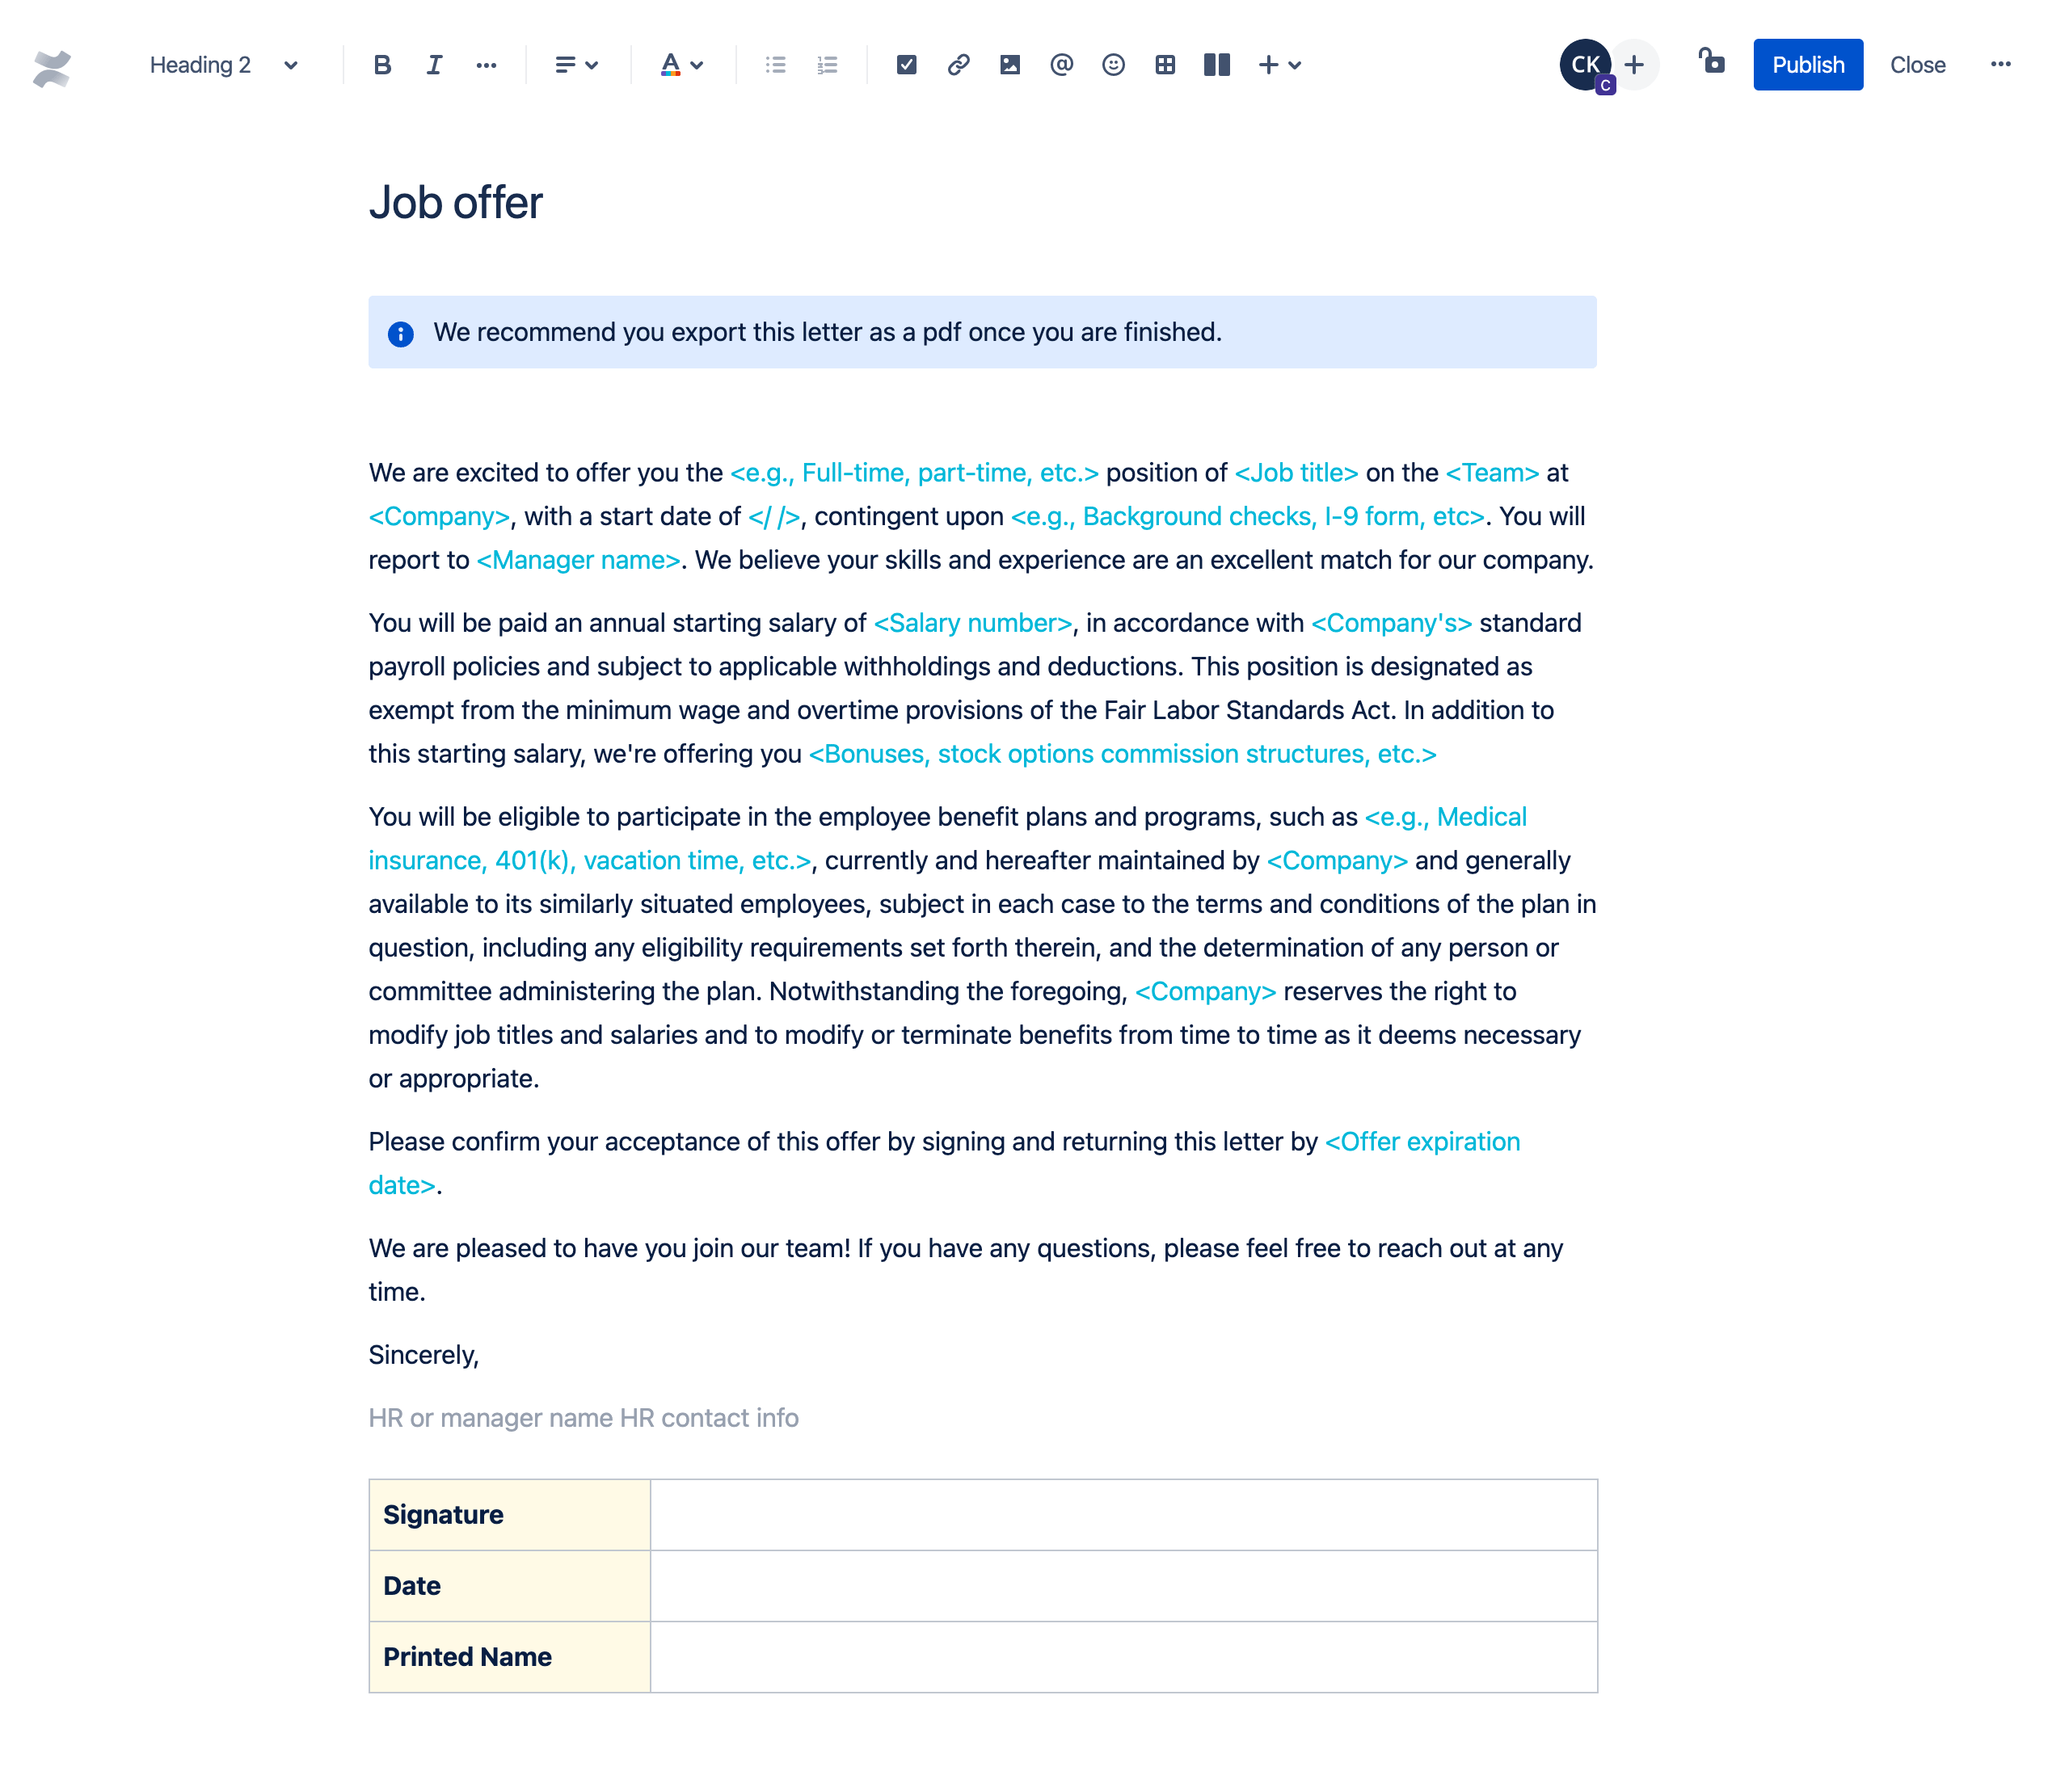Click the text color swatch tool
The height and width of the screenshot is (1792, 2069).
(x=670, y=65)
